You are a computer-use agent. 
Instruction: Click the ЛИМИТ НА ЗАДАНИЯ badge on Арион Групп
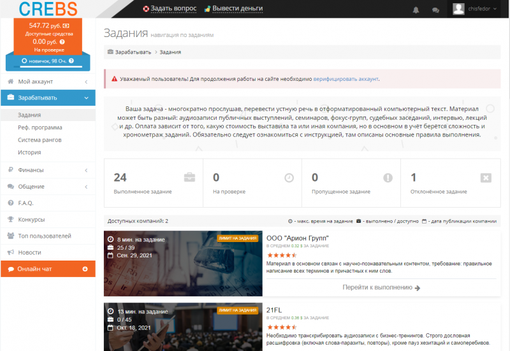[x=237, y=238]
